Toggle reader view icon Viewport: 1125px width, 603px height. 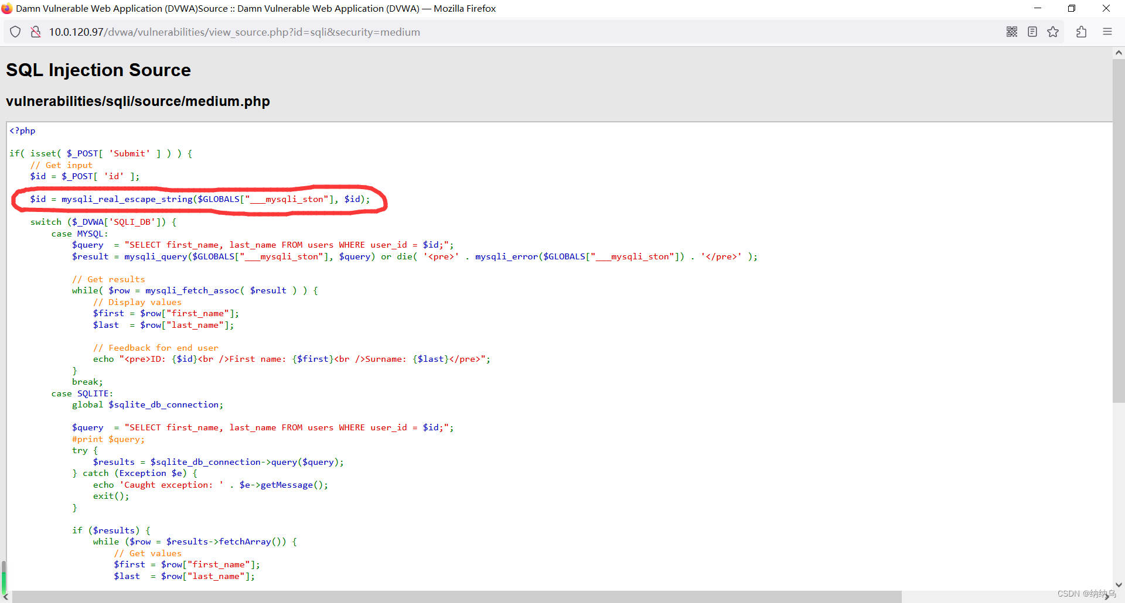1032,32
